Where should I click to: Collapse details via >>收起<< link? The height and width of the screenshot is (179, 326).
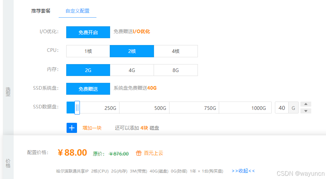tap(243, 171)
